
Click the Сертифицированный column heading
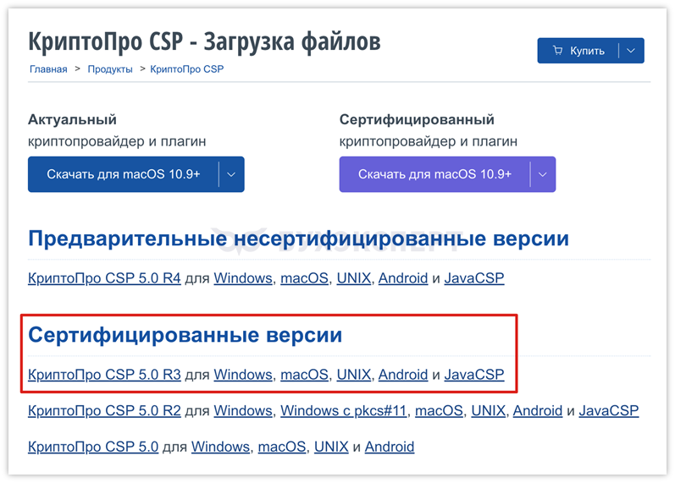417,119
